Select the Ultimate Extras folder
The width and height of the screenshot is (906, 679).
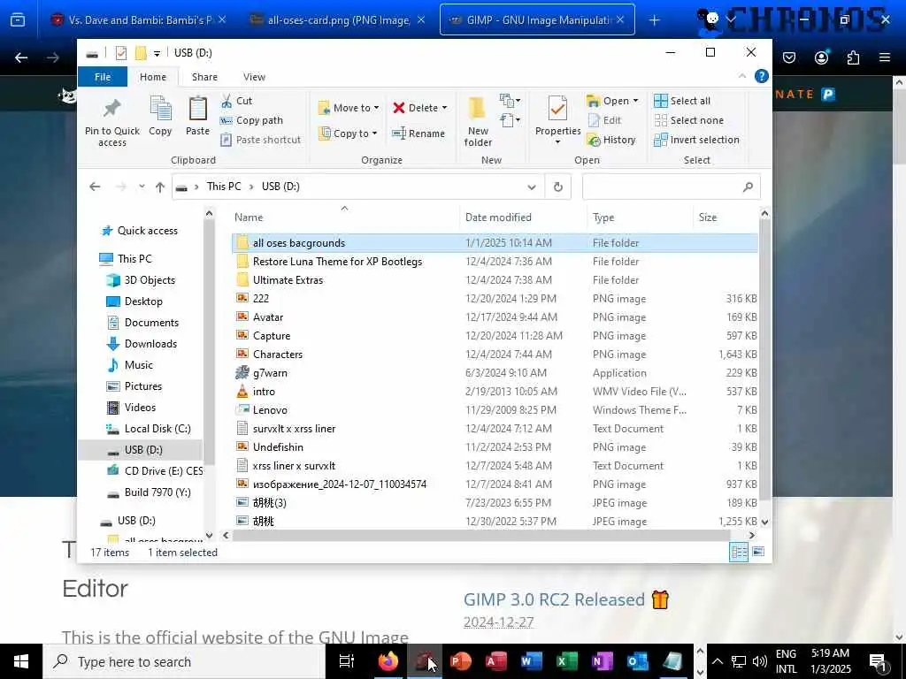495,279
